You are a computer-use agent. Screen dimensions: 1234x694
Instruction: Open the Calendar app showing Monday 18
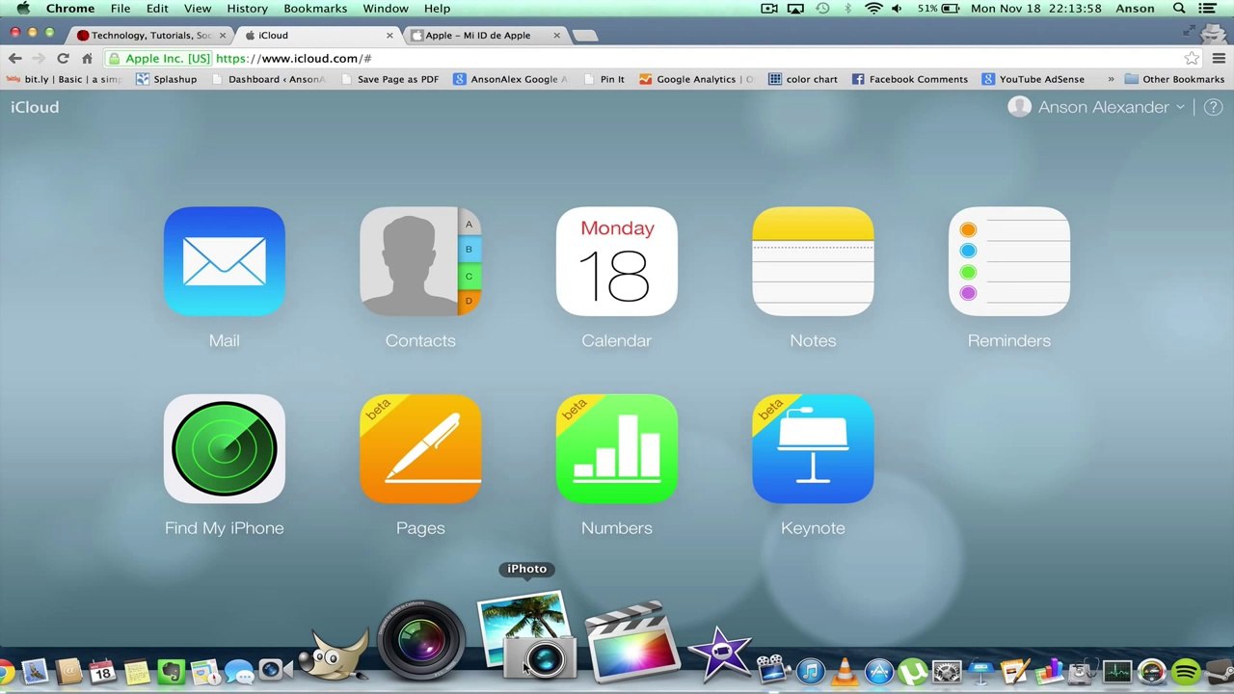pos(617,261)
